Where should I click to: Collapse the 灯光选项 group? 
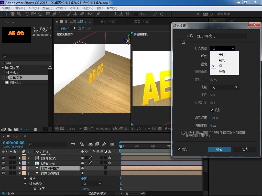point(25,183)
